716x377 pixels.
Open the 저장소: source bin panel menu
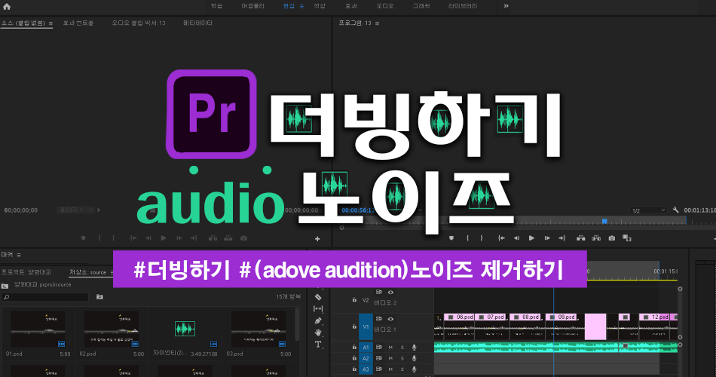111,272
